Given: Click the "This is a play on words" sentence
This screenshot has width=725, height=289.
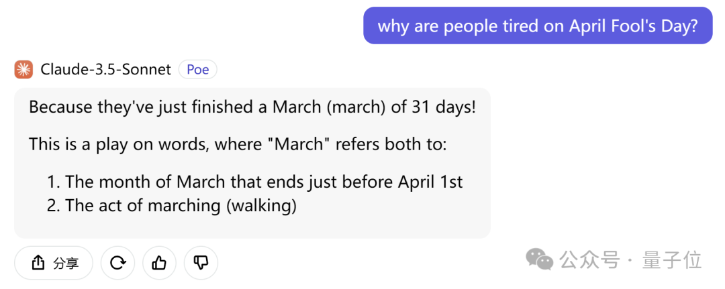Looking at the screenshot, I should [238, 145].
